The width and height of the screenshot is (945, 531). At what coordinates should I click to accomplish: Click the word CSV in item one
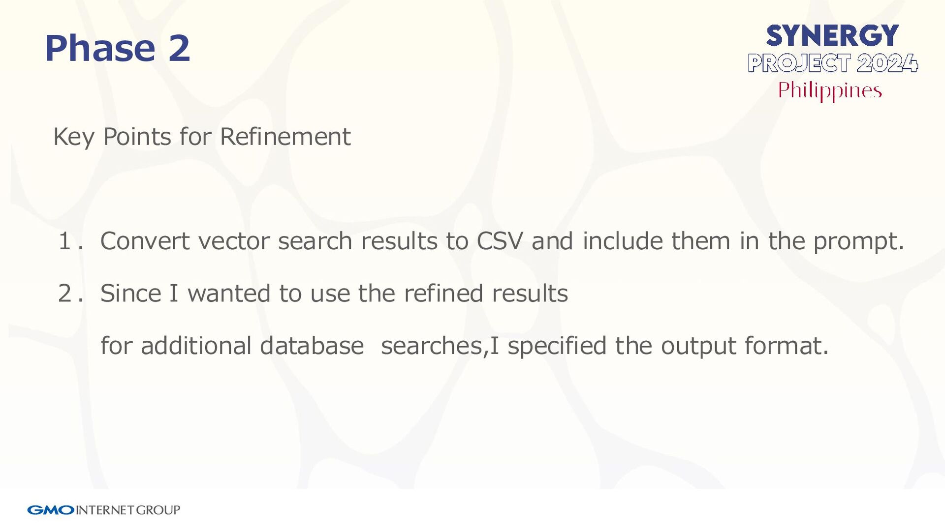[x=500, y=241]
